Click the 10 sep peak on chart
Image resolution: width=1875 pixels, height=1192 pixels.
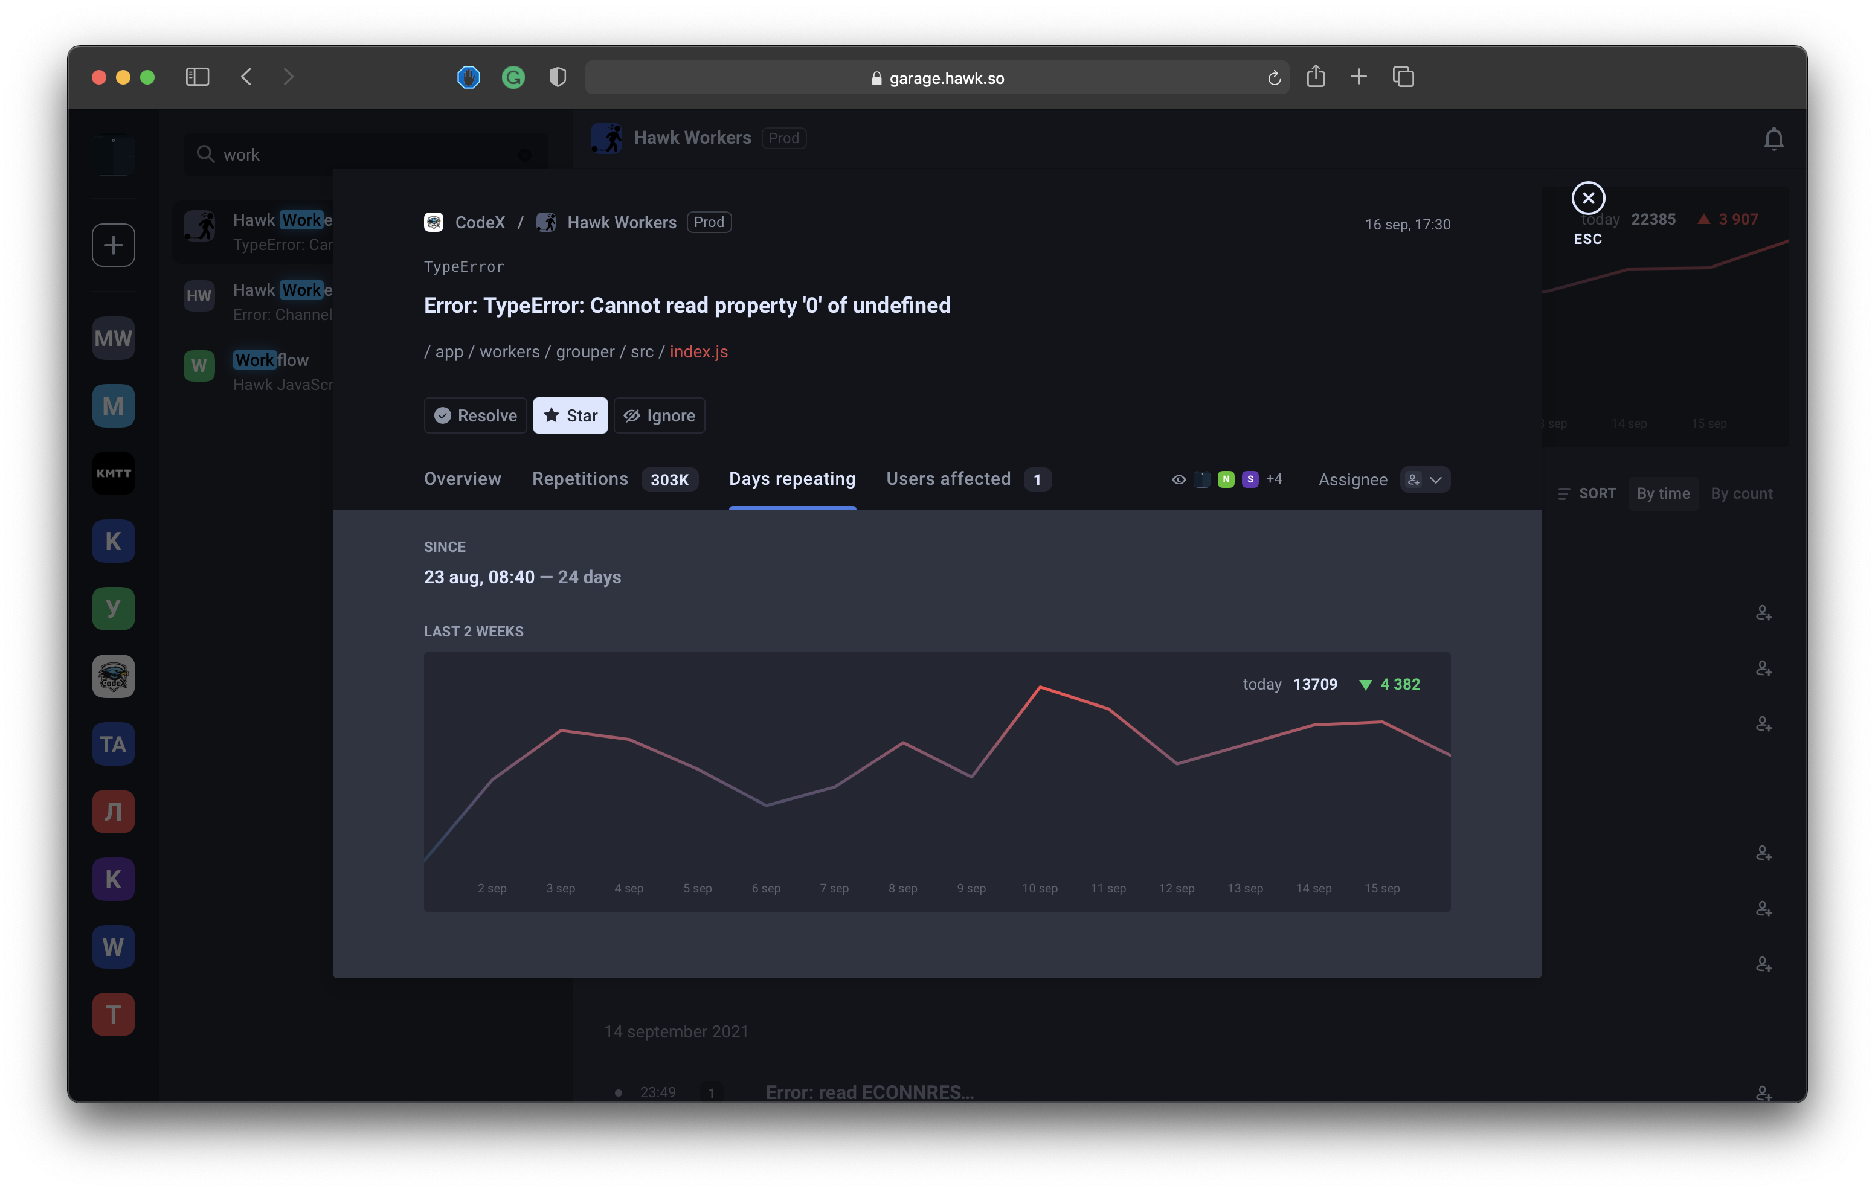click(x=1040, y=687)
